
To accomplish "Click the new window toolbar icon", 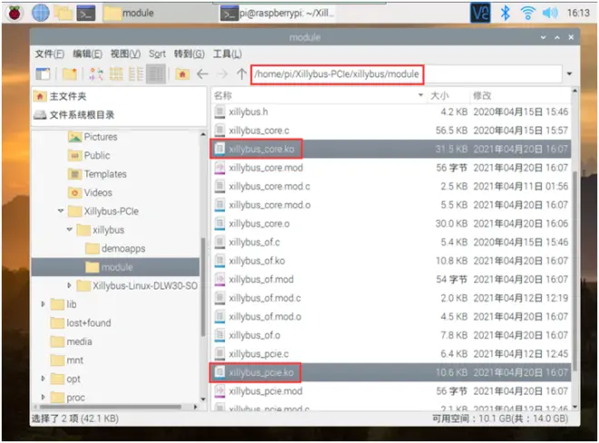I will coord(43,74).
